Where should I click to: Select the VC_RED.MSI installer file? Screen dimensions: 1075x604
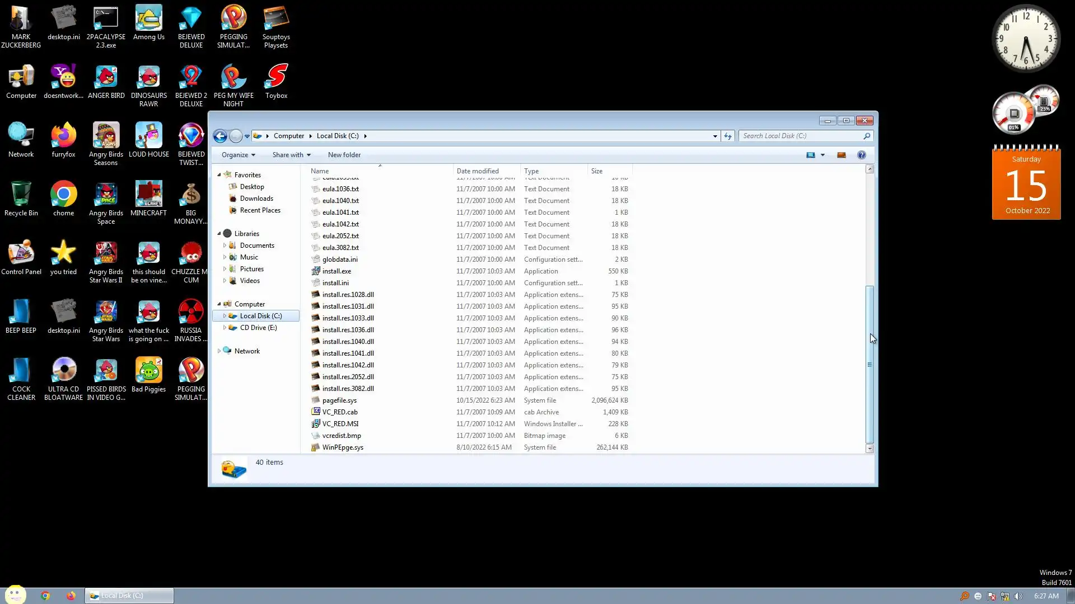[340, 424]
